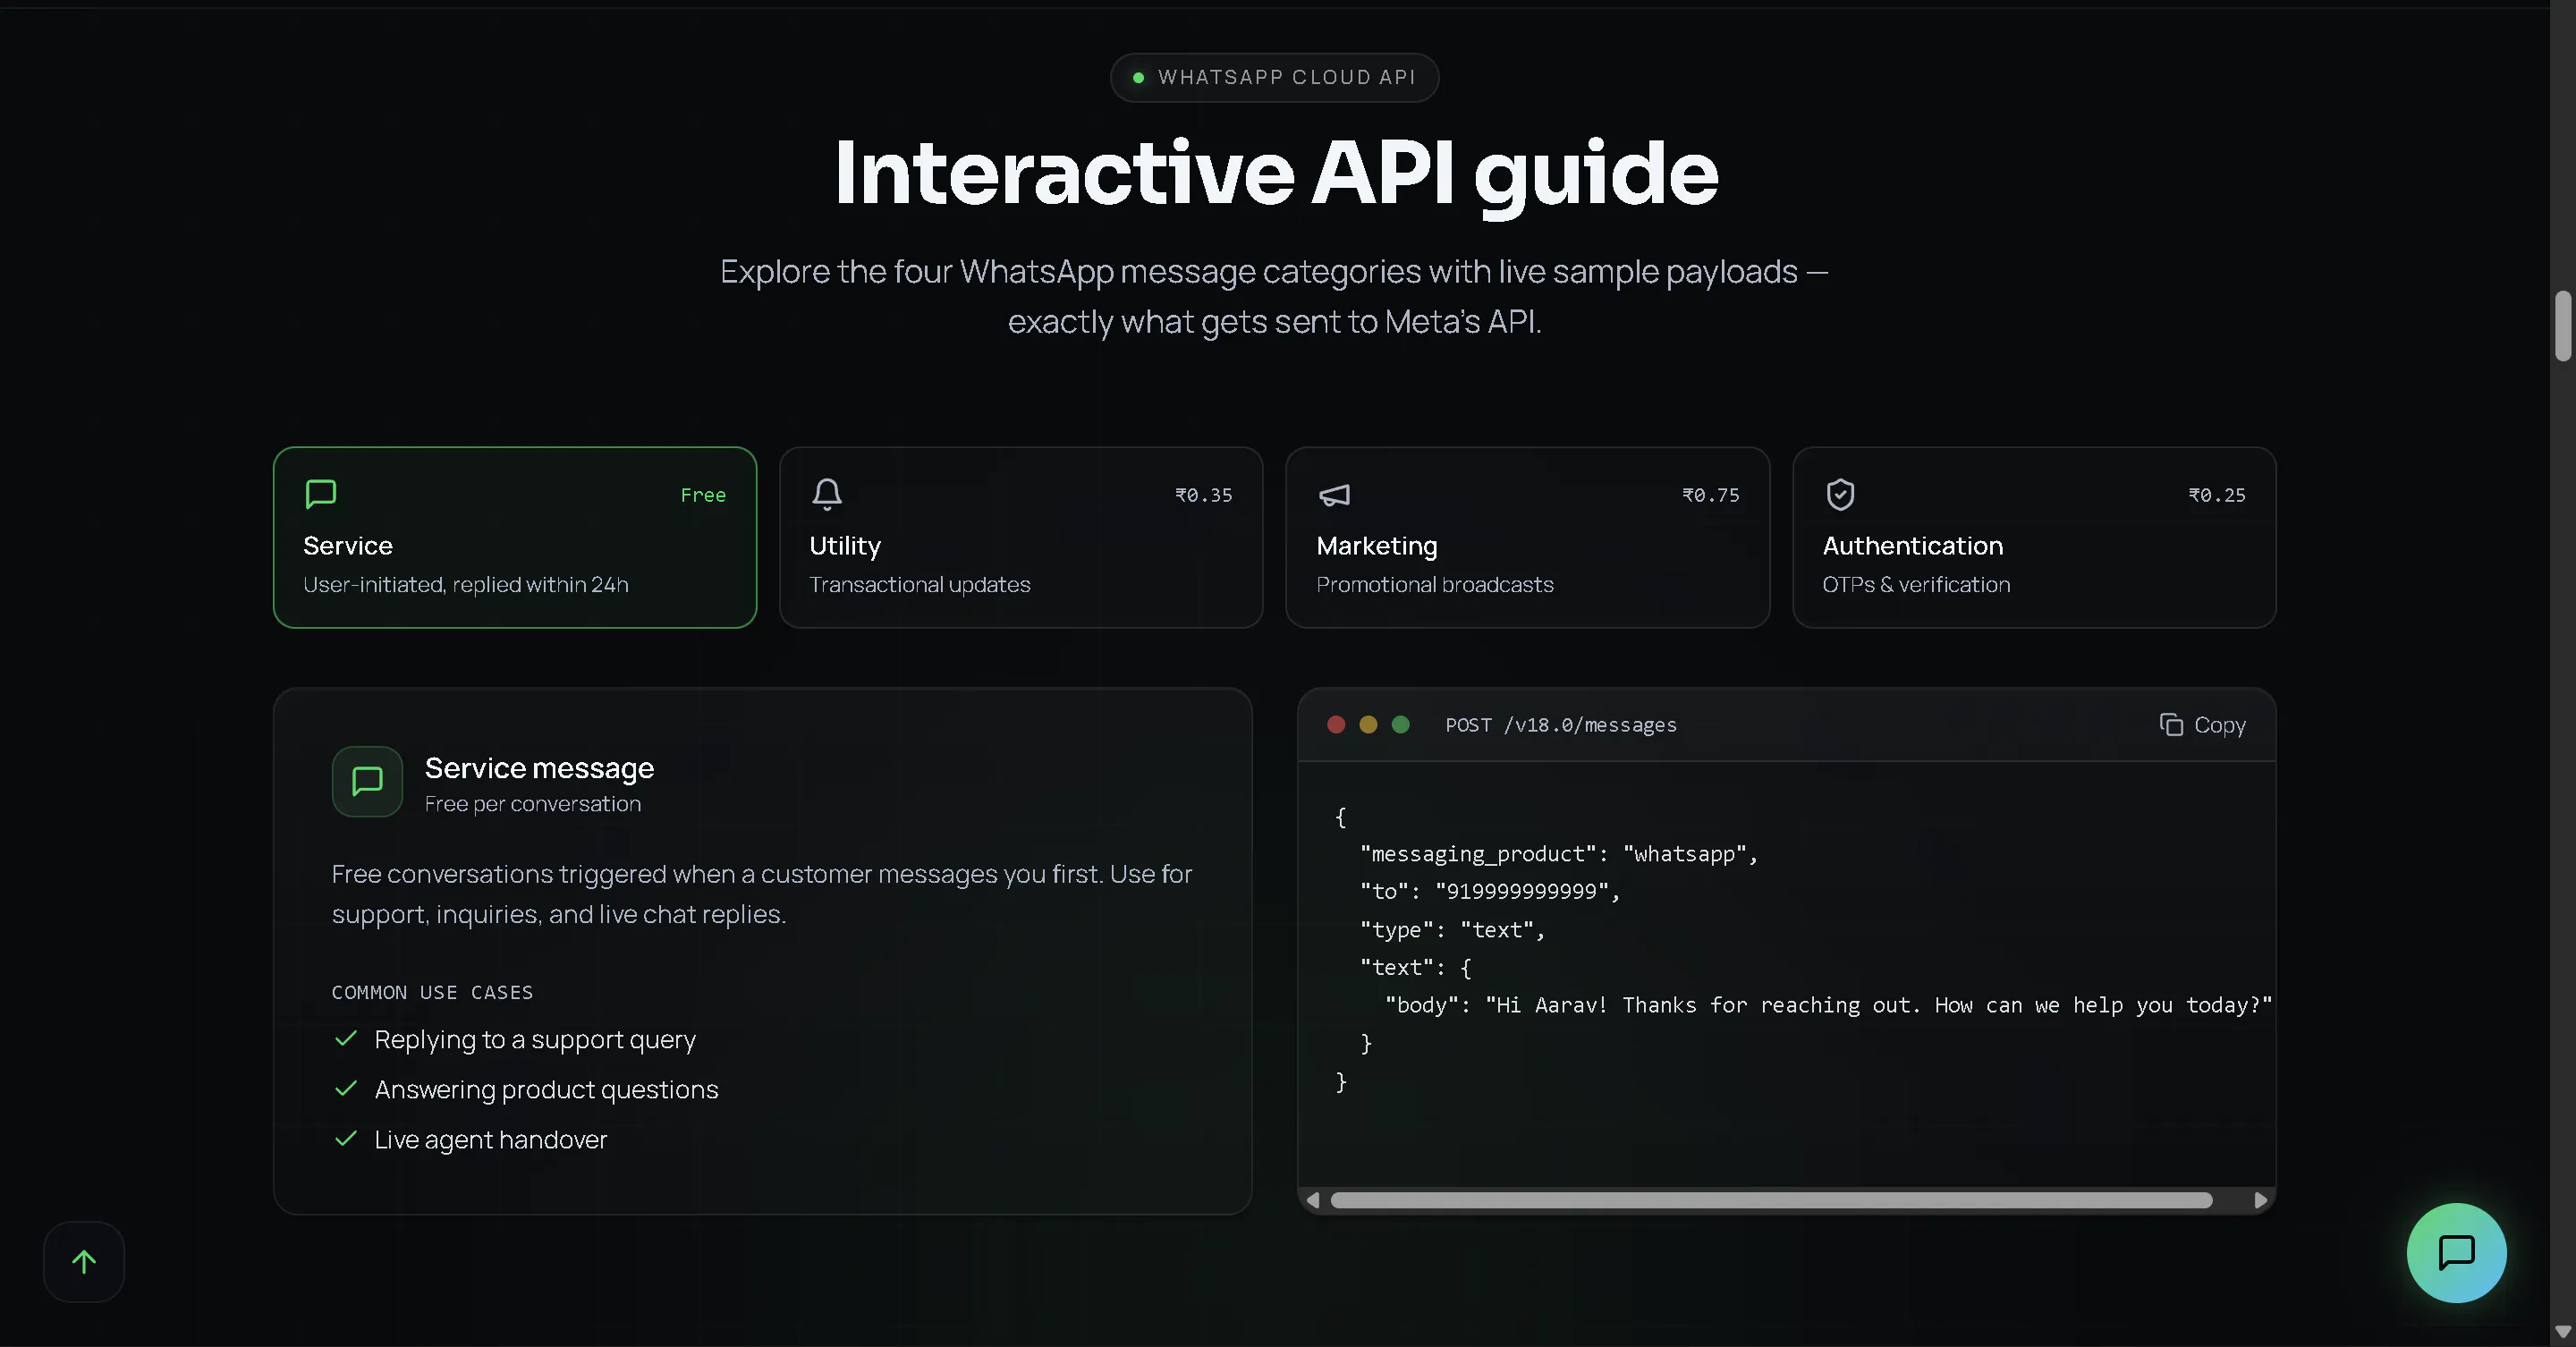Viewport: 2576px width, 1347px height.
Task: Click the OTPs & verification subtitle
Action: (1915, 584)
